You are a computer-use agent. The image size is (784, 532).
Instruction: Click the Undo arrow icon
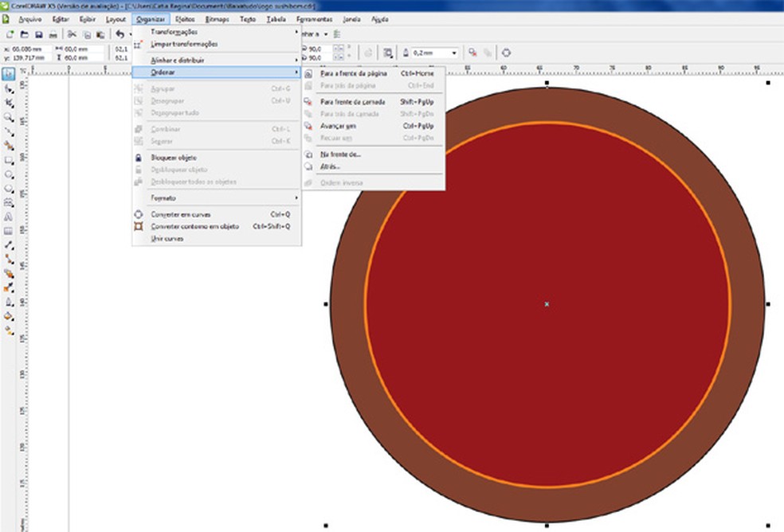click(120, 34)
